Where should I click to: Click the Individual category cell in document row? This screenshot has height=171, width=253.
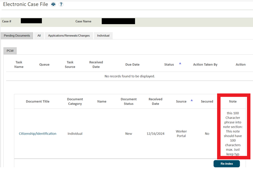(x=75, y=134)
